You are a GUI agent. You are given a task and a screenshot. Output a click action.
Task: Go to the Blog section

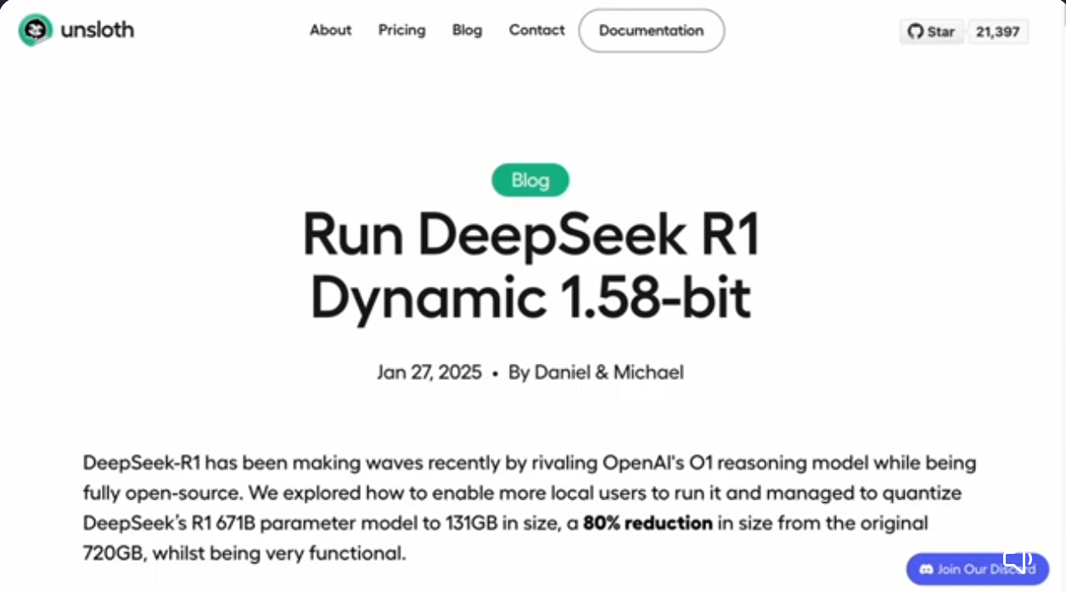(467, 30)
